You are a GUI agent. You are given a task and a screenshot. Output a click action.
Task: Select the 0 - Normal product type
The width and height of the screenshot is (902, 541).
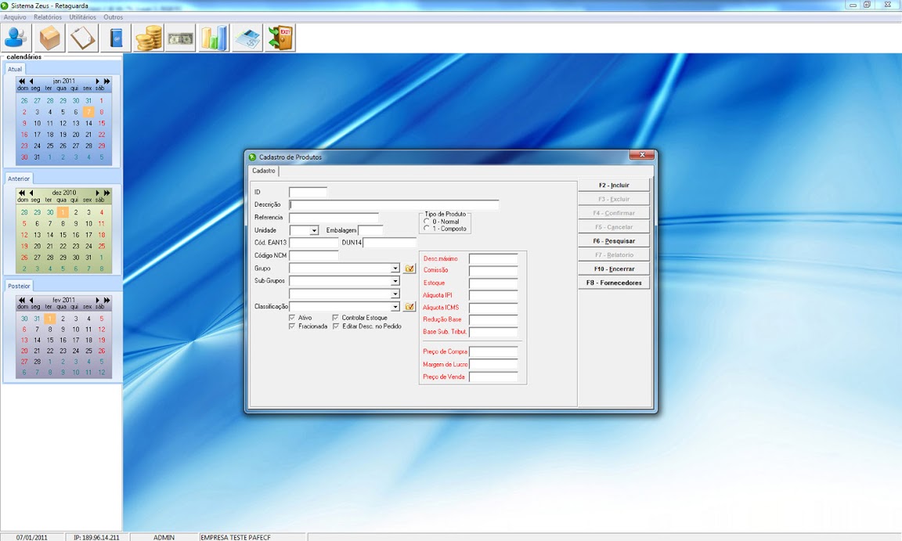tap(427, 222)
